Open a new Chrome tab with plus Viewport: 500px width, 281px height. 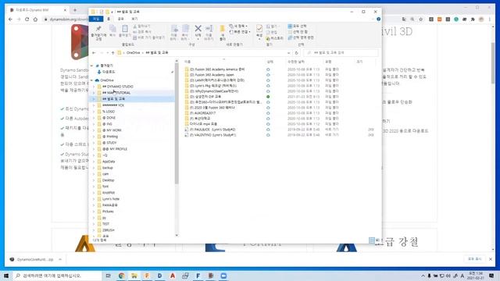pos(75,10)
